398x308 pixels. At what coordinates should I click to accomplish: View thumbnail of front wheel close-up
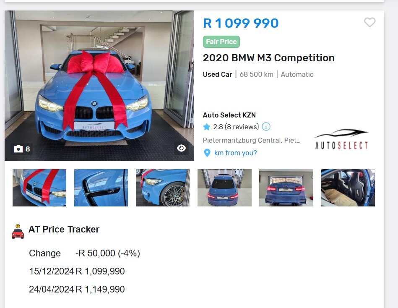point(163,188)
